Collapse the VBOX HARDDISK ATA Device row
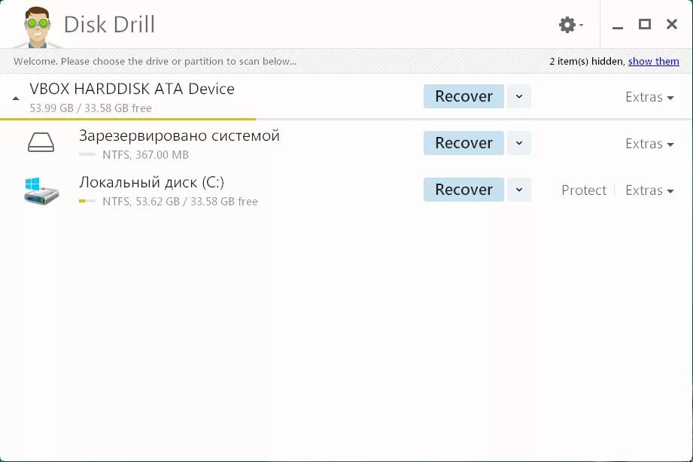 [16, 98]
